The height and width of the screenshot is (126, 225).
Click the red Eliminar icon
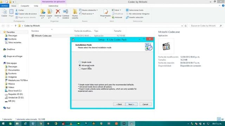(x=58, y=12)
